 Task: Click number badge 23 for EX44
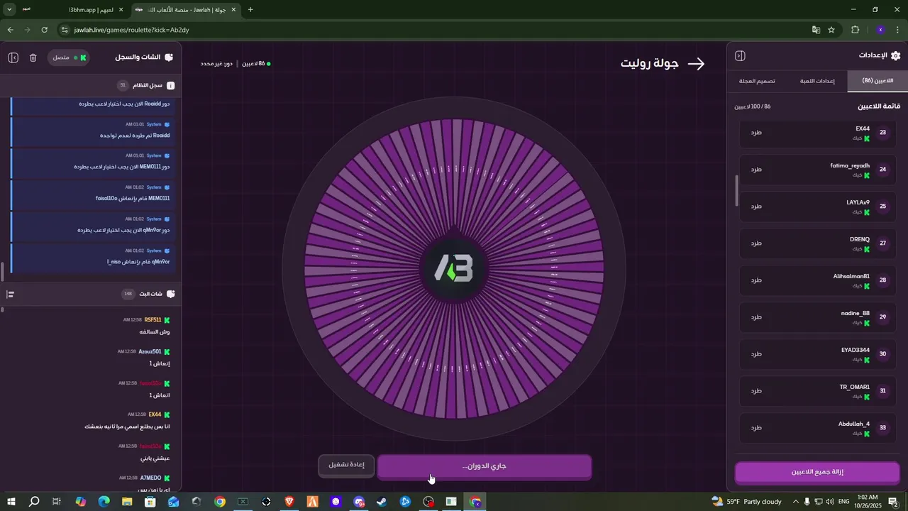(x=883, y=133)
